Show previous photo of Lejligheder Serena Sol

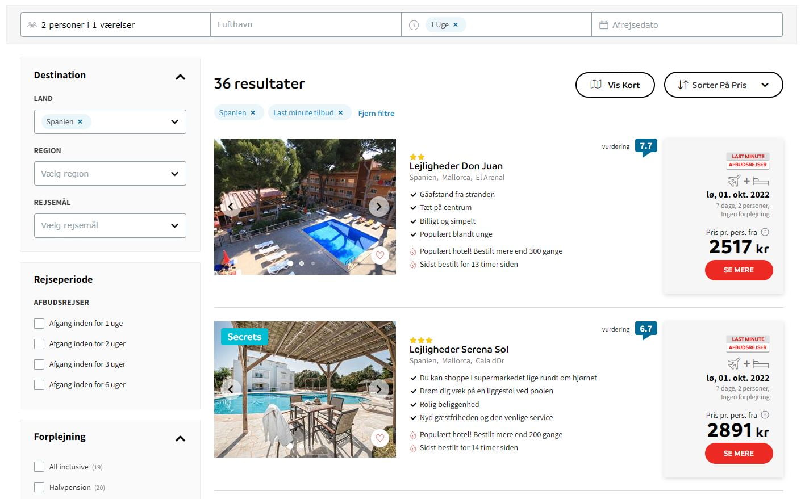231,389
